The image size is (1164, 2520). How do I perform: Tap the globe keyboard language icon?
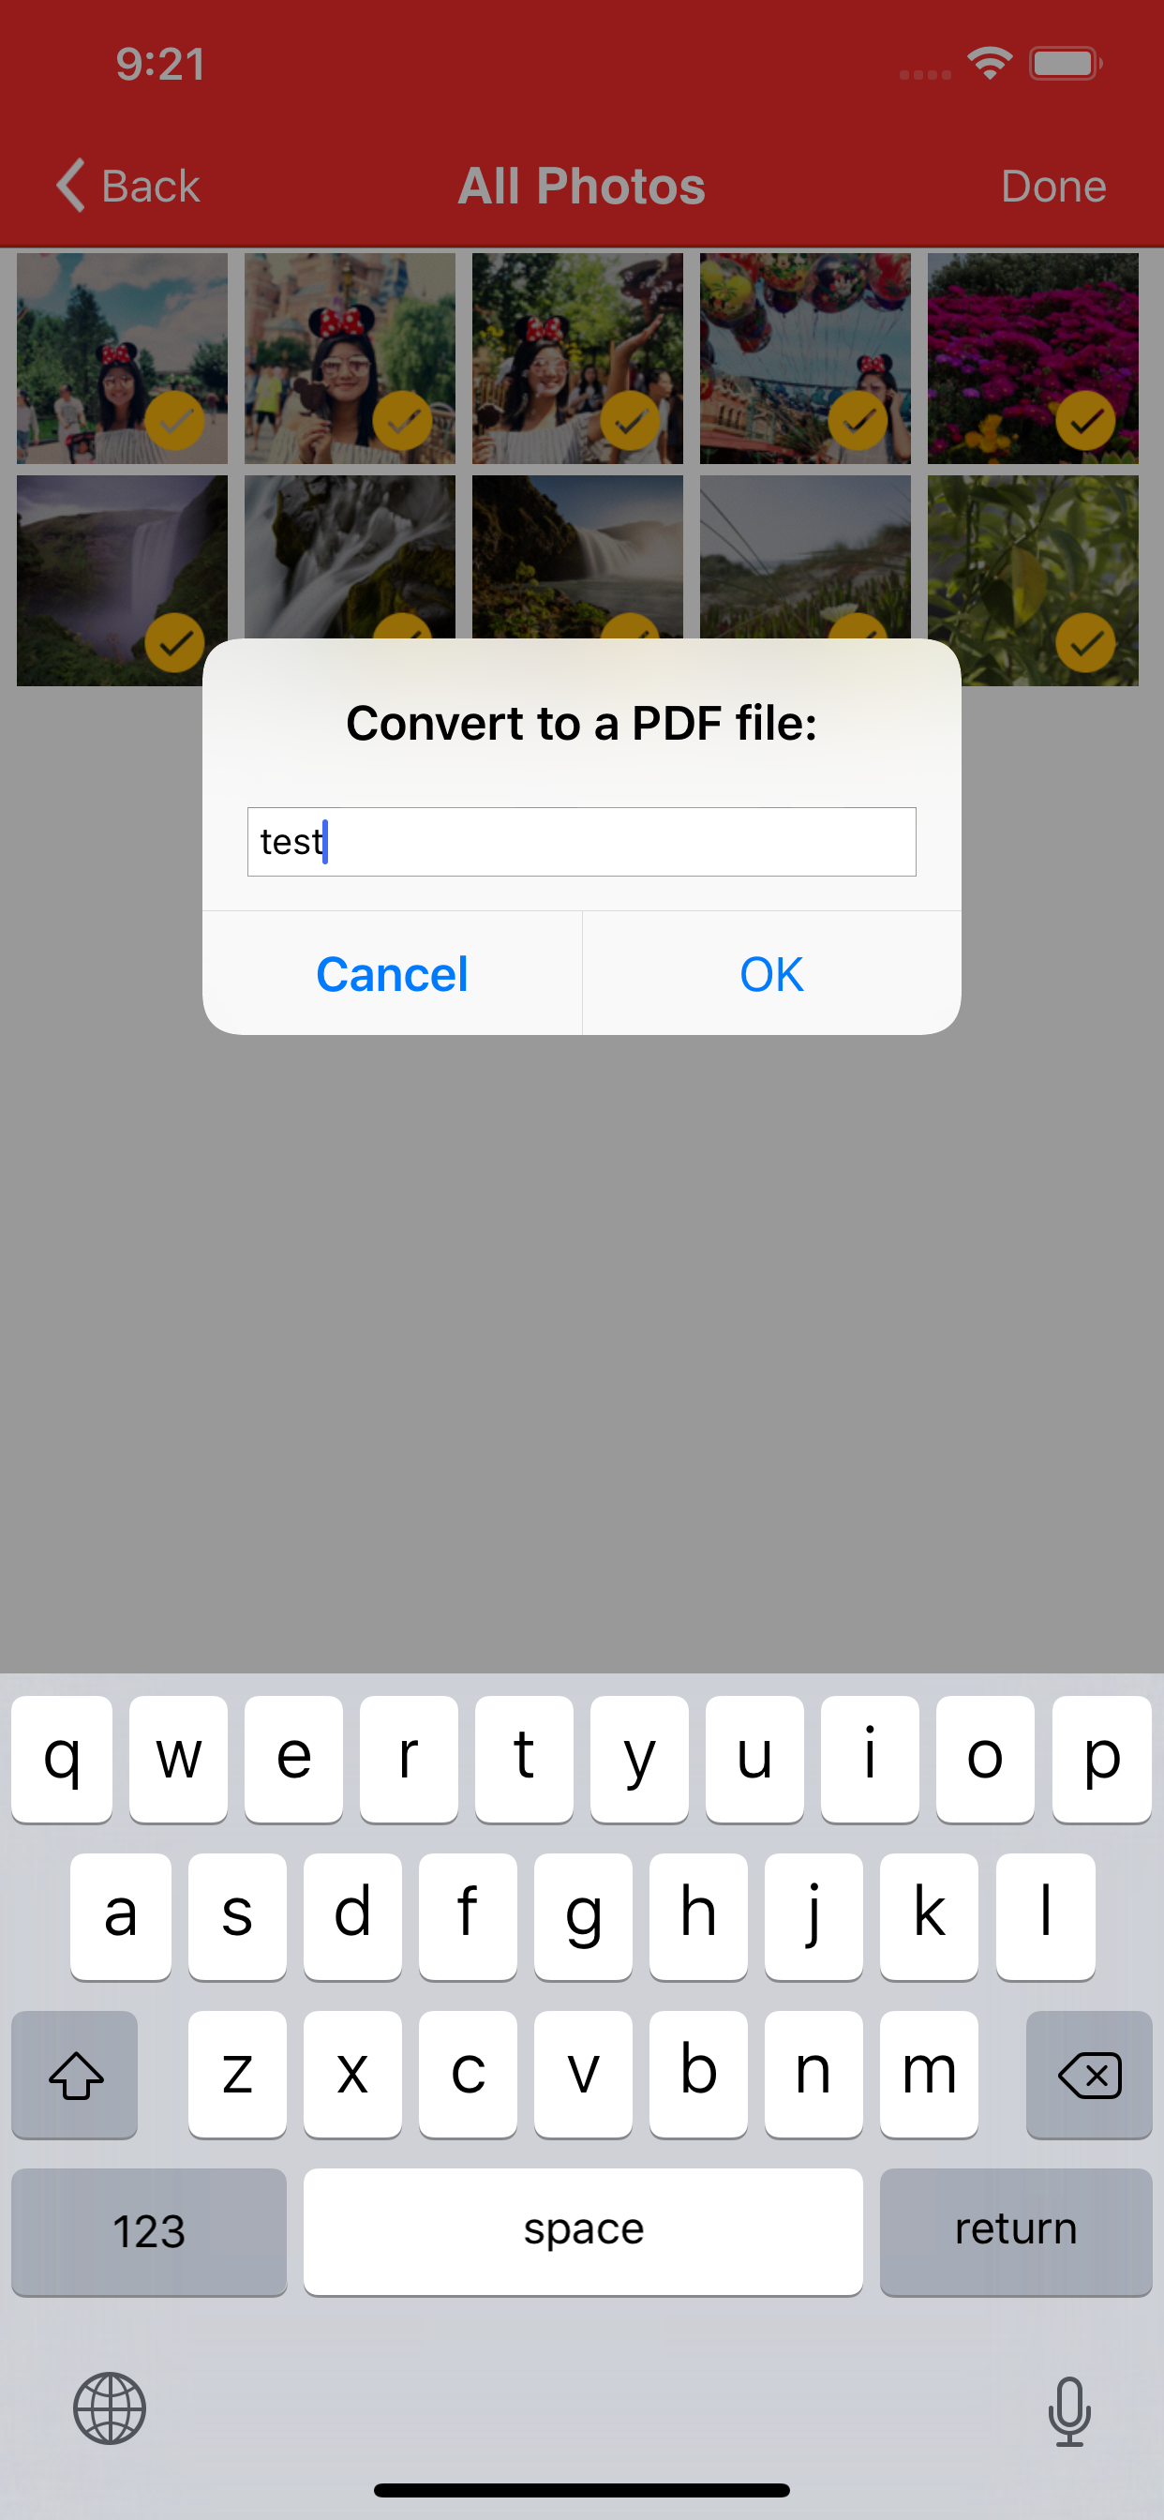[x=110, y=2407]
